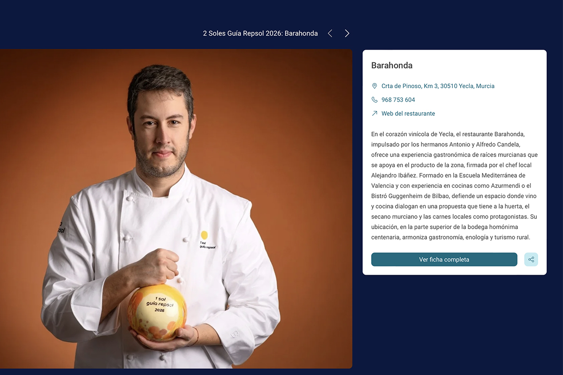This screenshot has width=563, height=375.
Task: Click the Ver ficha completa button
Action: click(444, 259)
